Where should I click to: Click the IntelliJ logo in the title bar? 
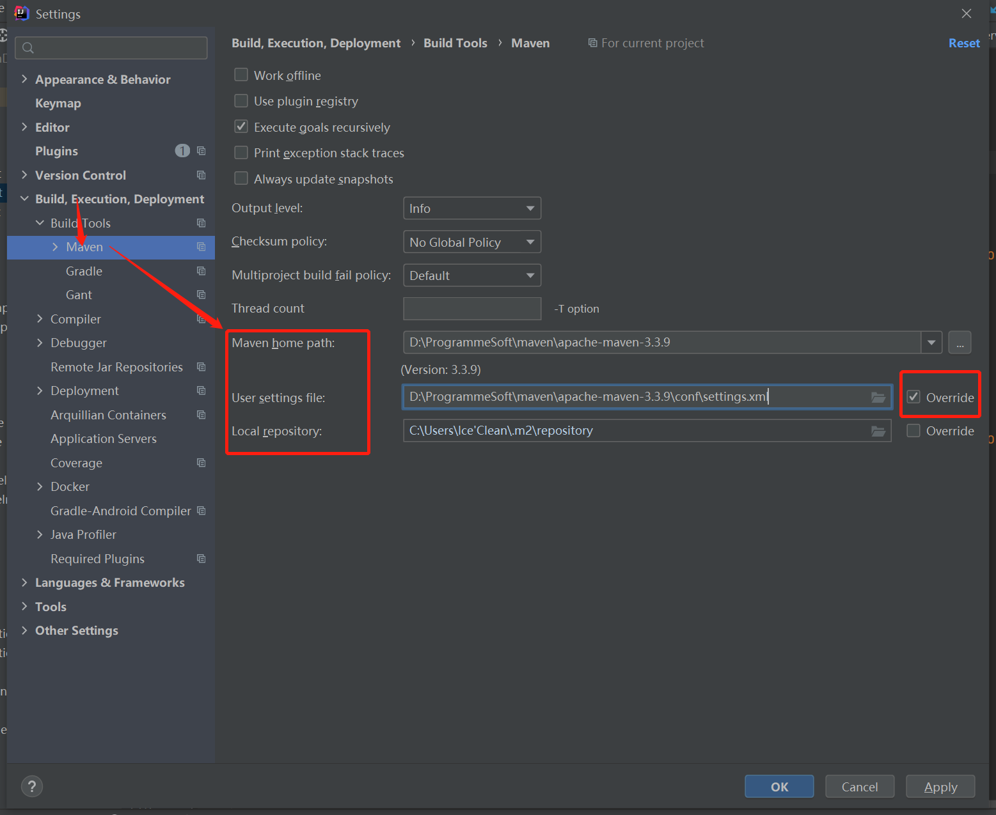[21, 13]
